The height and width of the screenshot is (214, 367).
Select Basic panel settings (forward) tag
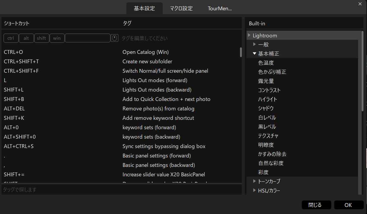(x=157, y=156)
